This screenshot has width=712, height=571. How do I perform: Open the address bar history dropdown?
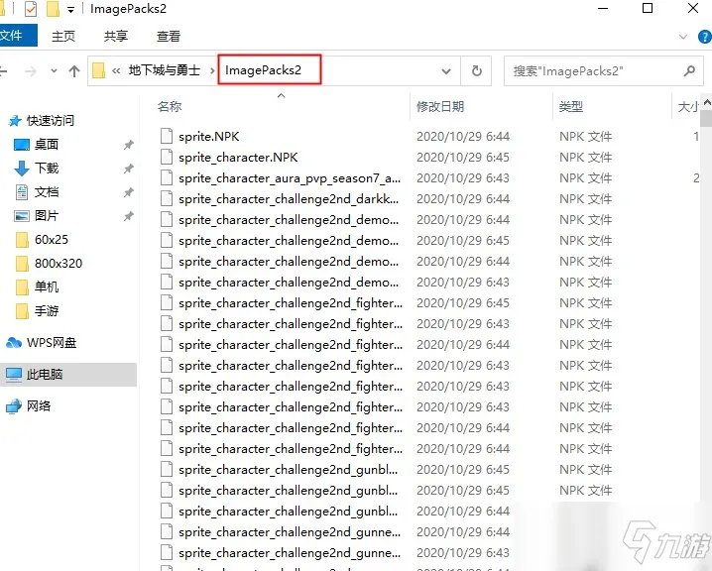coord(446,71)
